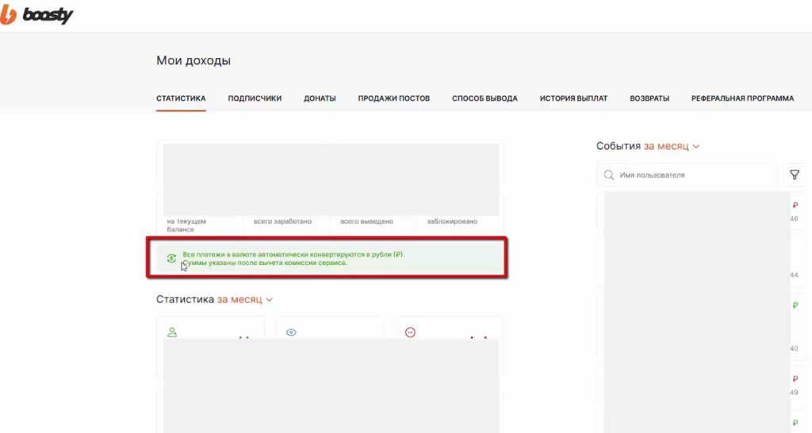Screen dimensions: 812x433
Task: Switch to the Возвраты tab
Action: [649, 98]
